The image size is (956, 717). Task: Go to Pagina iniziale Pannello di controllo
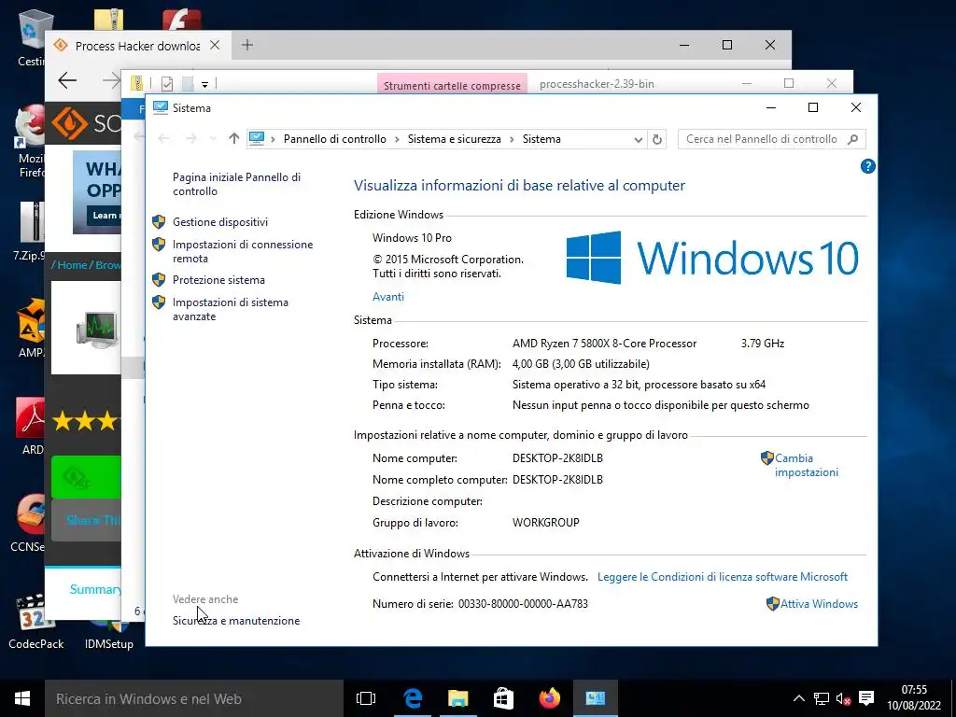[x=236, y=184]
